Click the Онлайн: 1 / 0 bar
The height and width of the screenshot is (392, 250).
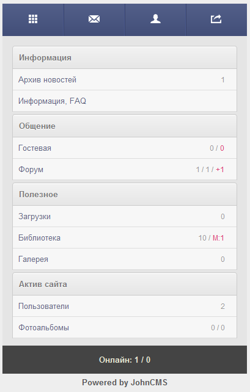125,360
